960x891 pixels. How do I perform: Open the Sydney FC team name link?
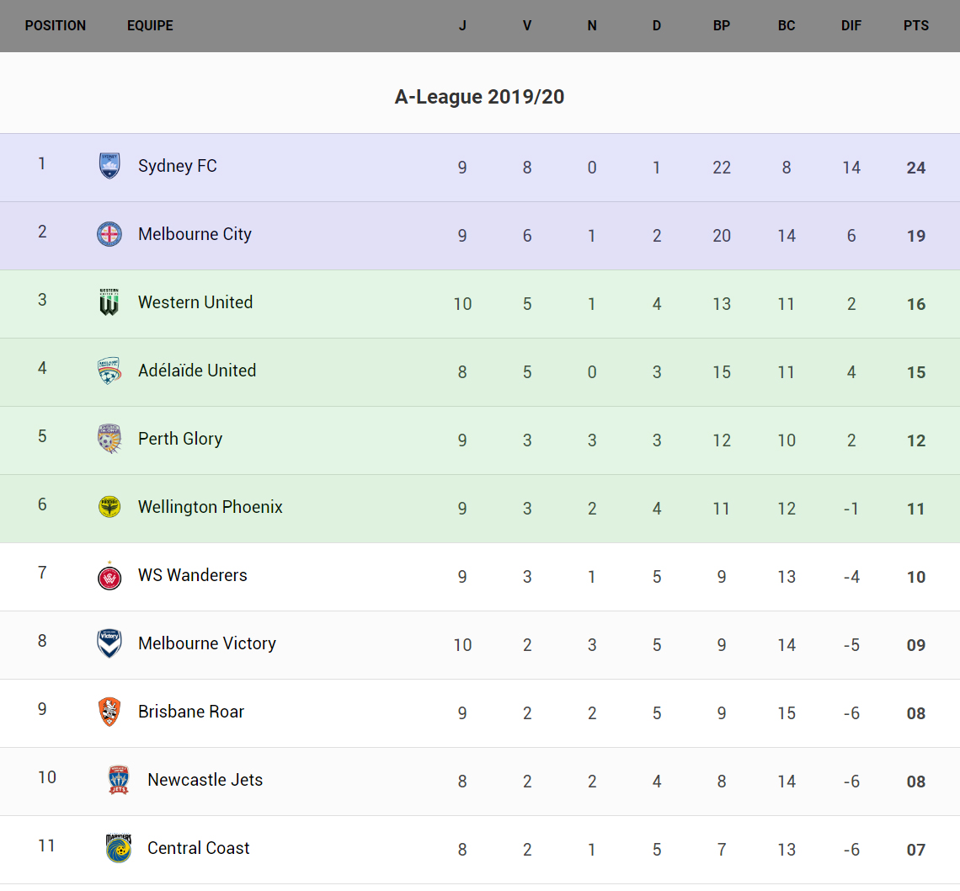178,166
